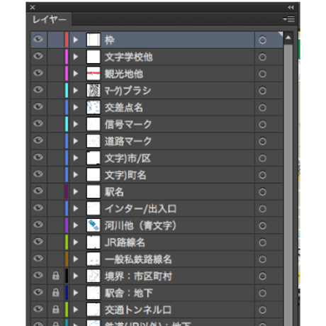Hide the 駅名 layer
This screenshot has width=326, height=326.
pos(38,191)
